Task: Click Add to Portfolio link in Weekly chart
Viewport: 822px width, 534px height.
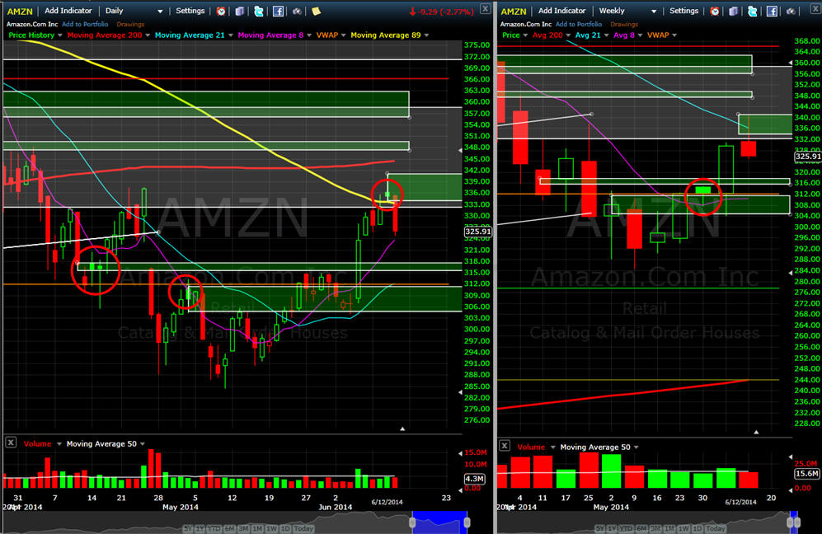Action: coord(579,24)
